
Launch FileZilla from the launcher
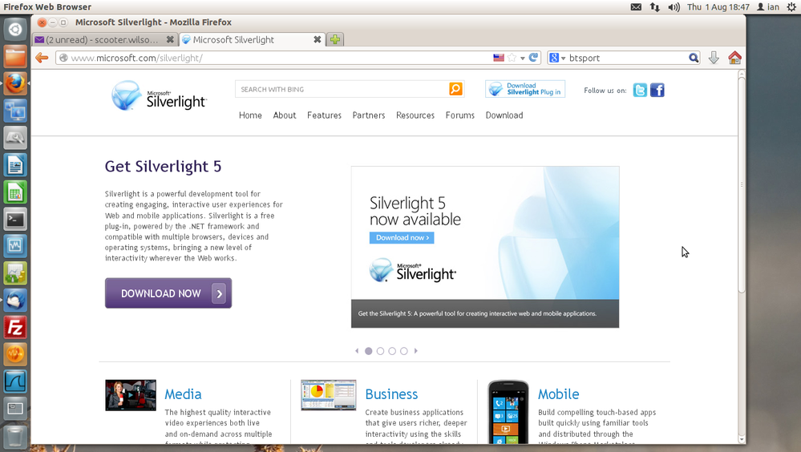(x=15, y=328)
